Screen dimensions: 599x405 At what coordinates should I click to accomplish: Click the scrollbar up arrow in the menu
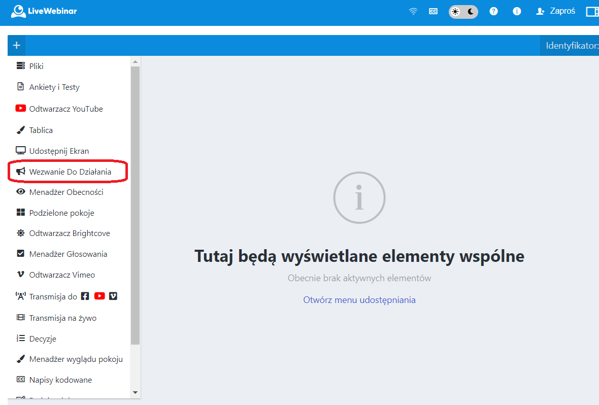point(135,62)
